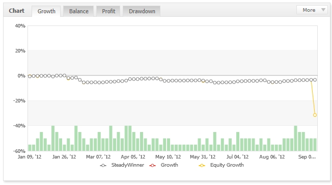This screenshot has height=185, width=332.
Task: Click the May 10, '12 axis label
Action: (x=168, y=157)
